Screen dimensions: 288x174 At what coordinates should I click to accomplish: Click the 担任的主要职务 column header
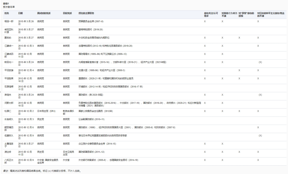[x=86, y=13]
